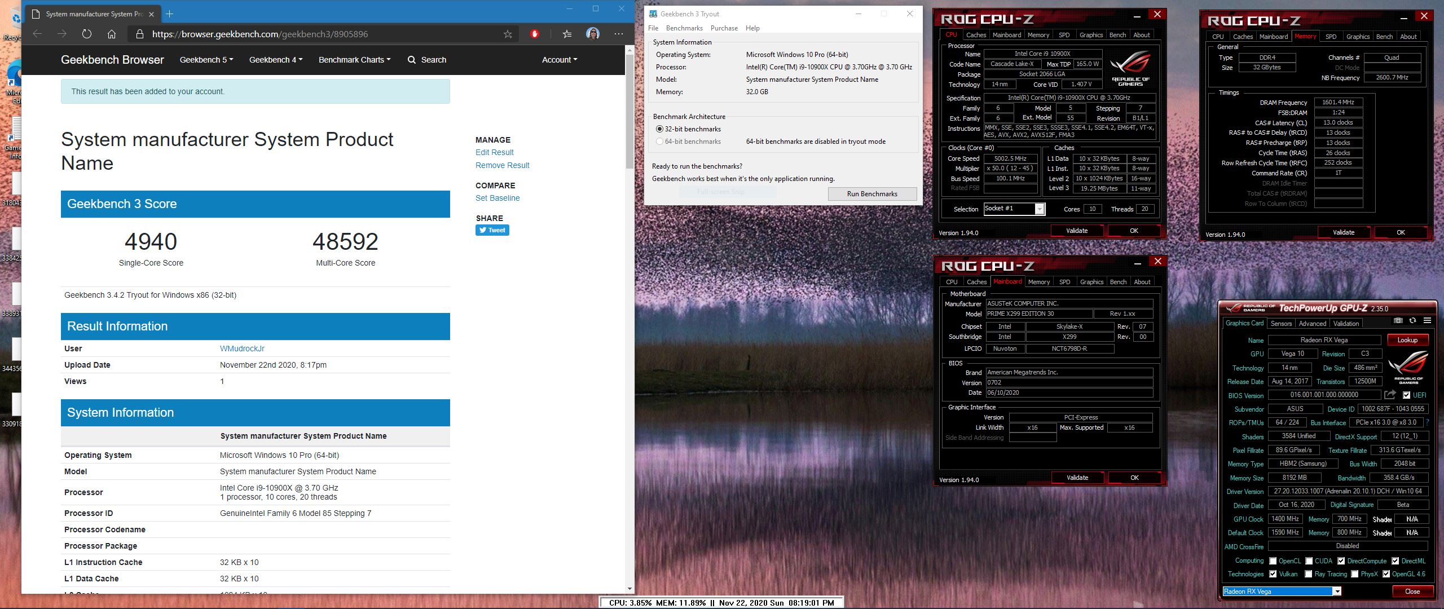Click the browser forward arrow
1444x609 pixels.
coord(62,34)
